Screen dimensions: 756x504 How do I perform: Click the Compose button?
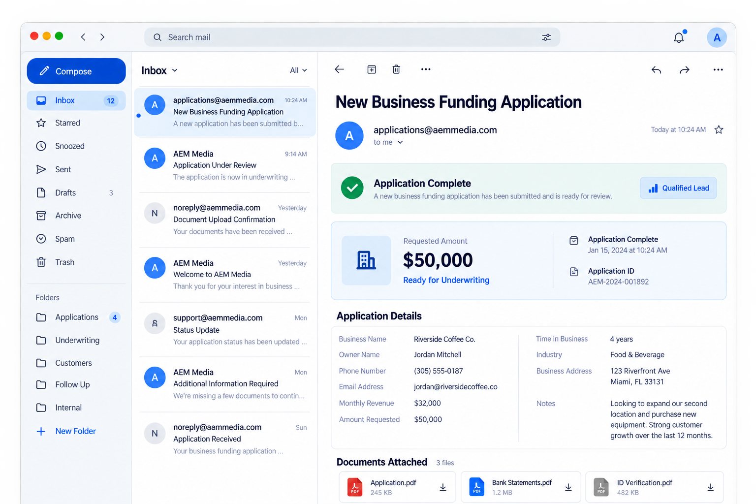click(x=76, y=71)
